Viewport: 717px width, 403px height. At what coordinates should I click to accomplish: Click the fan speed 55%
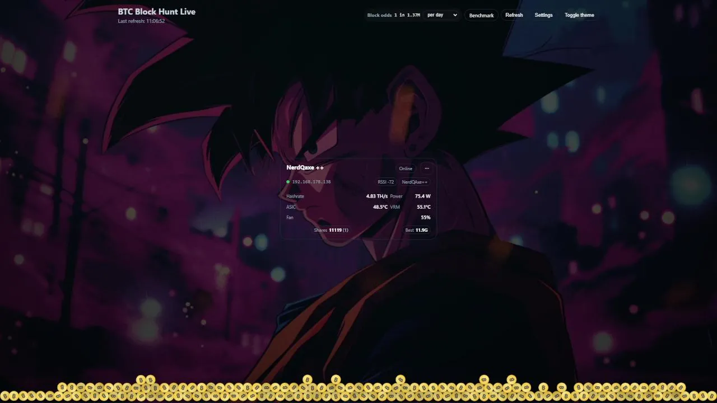[x=426, y=217]
